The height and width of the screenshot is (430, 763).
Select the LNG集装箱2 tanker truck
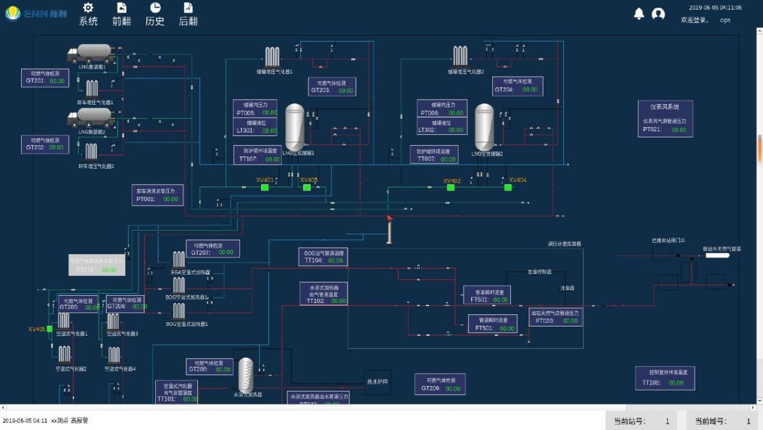click(91, 118)
